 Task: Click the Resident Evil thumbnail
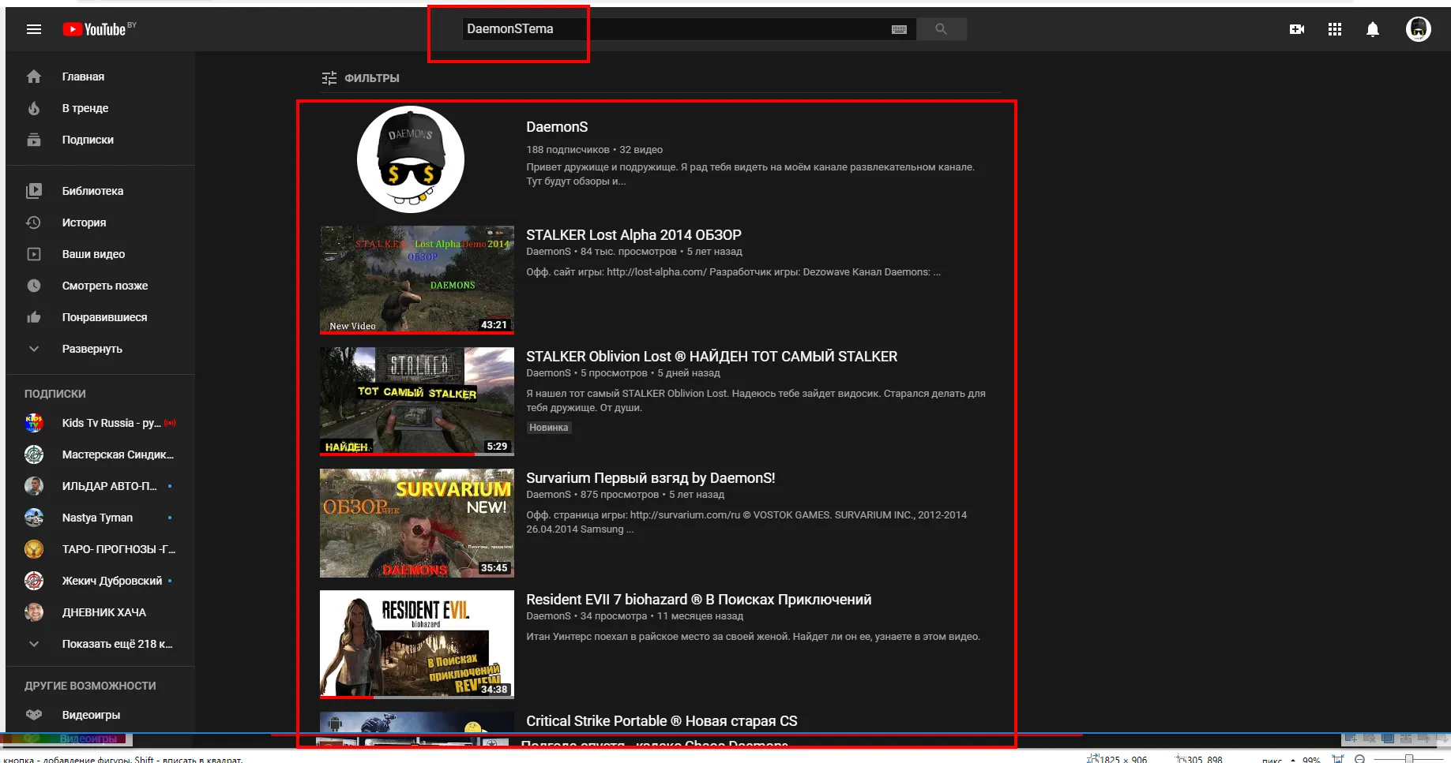417,645
